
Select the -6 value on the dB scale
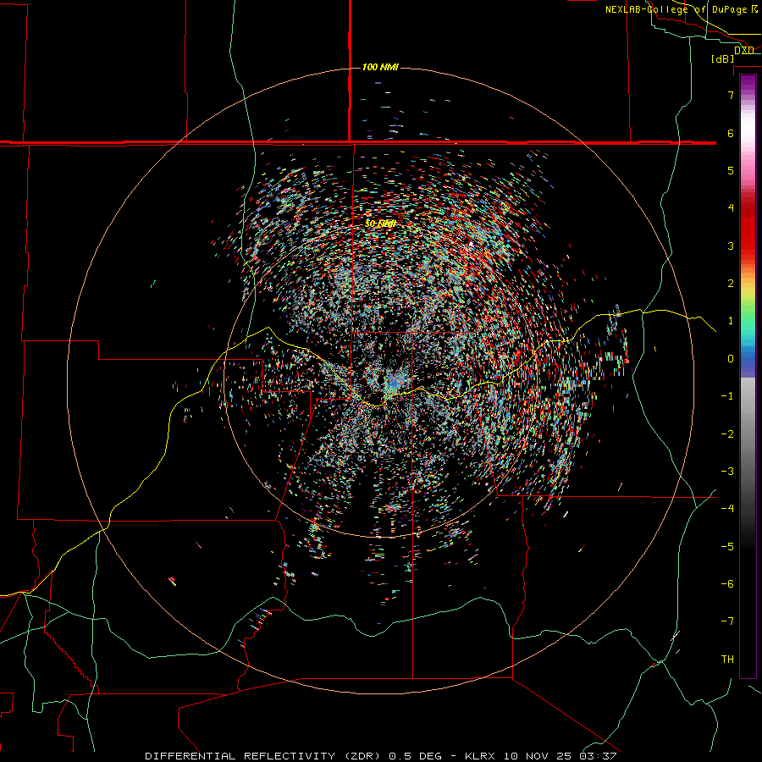(x=727, y=584)
